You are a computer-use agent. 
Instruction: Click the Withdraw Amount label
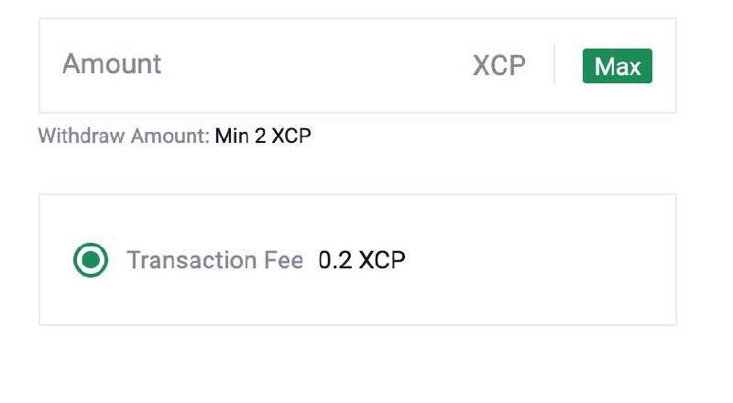tap(124, 136)
